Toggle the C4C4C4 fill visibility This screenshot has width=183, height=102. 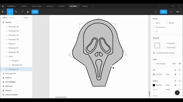click(175, 74)
